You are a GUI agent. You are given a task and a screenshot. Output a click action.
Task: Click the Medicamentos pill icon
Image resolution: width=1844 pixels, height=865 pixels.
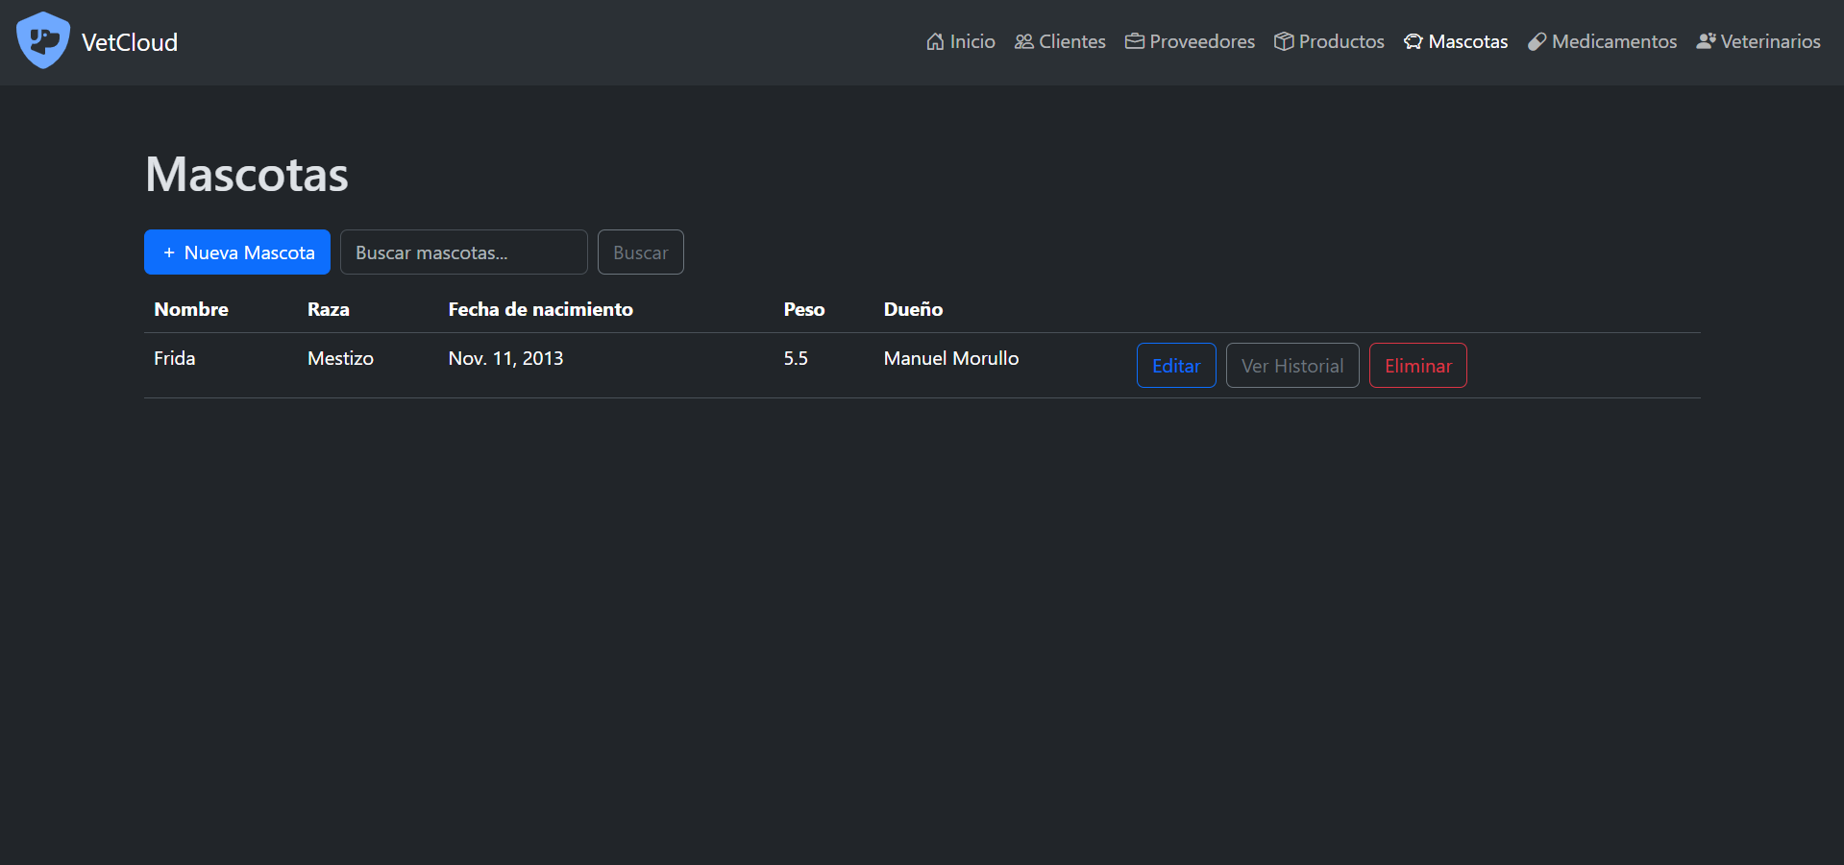coord(1537,41)
